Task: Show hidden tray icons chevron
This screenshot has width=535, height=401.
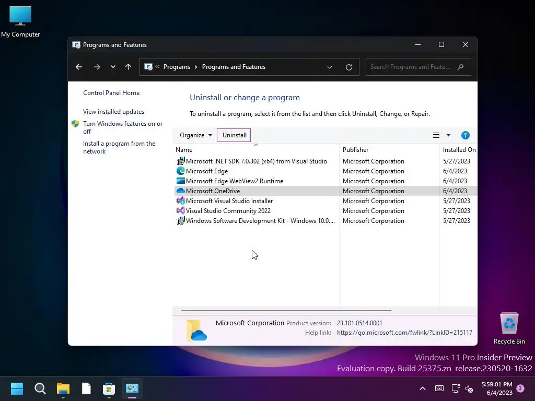Action: (x=422, y=388)
